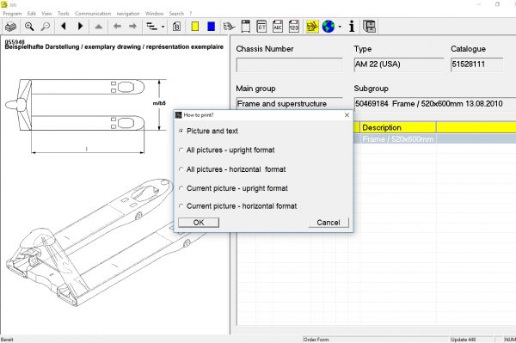Click the yellow forklift icon

[312, 27]
